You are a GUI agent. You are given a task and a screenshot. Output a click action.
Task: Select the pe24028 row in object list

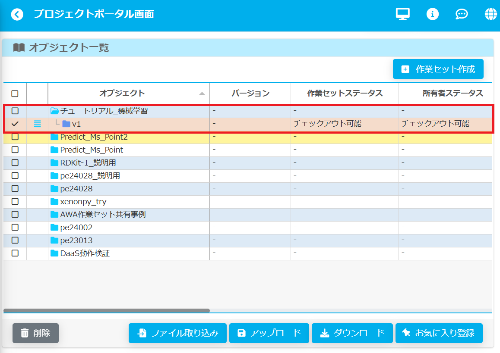[x=76, y=189]
